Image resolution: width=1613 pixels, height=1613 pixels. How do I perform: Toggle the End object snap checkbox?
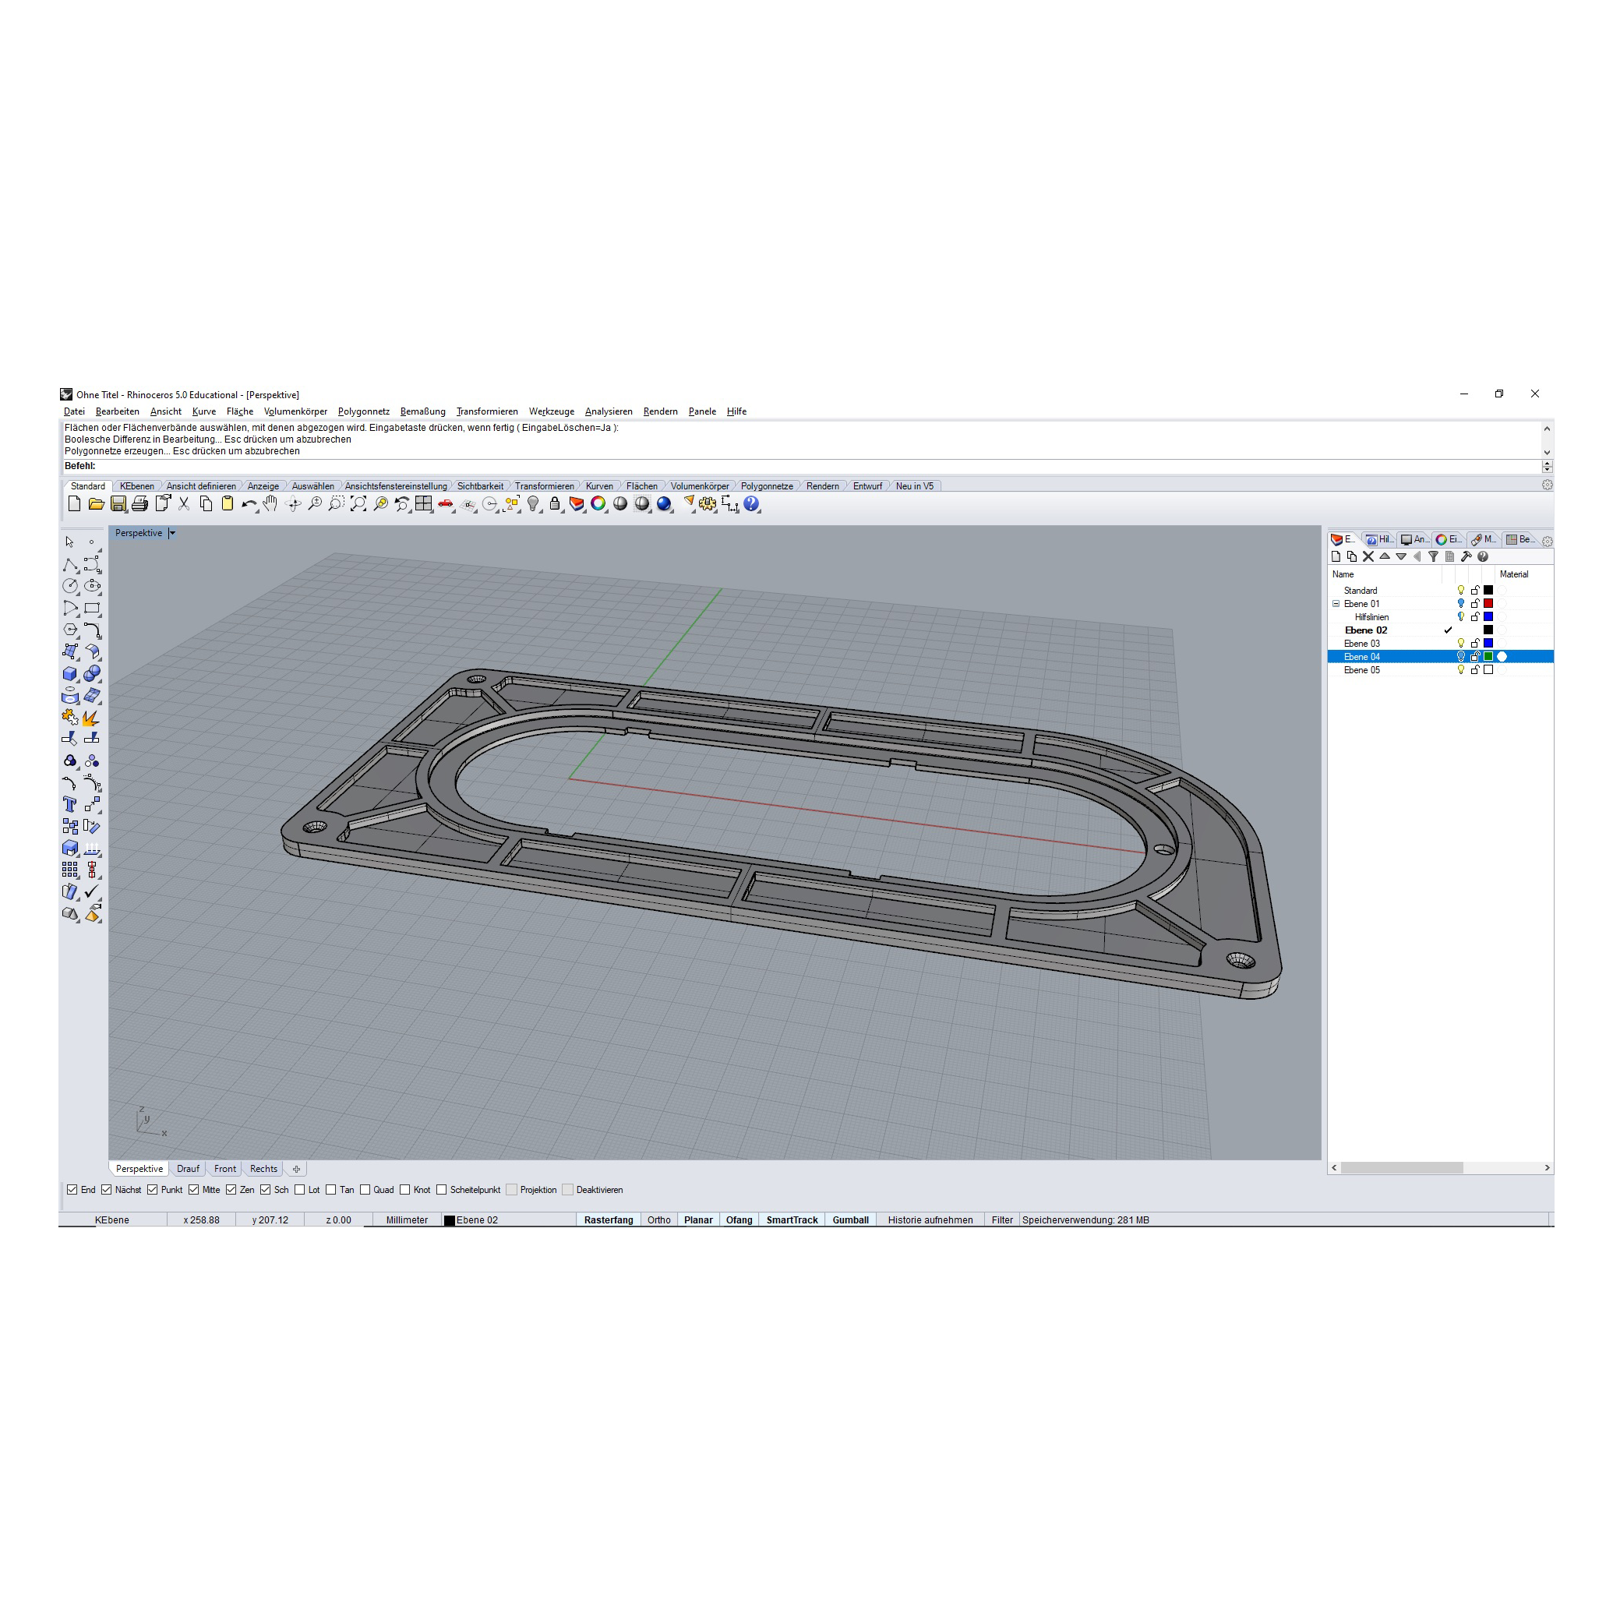[x=72, y=1190]
